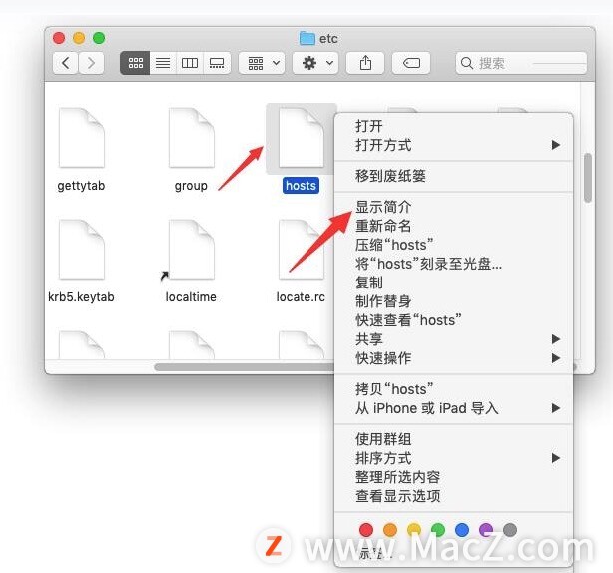Select the krb5.keytab file icon
The height and width of the screenshot is (573, 613).
click(x=81, y=250)
